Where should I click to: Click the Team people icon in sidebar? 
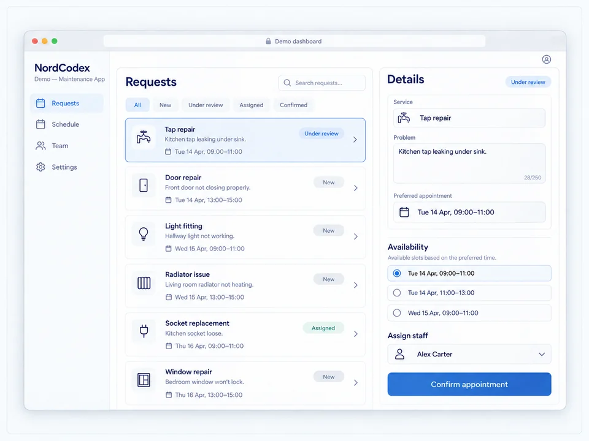(x=40, y=146)
